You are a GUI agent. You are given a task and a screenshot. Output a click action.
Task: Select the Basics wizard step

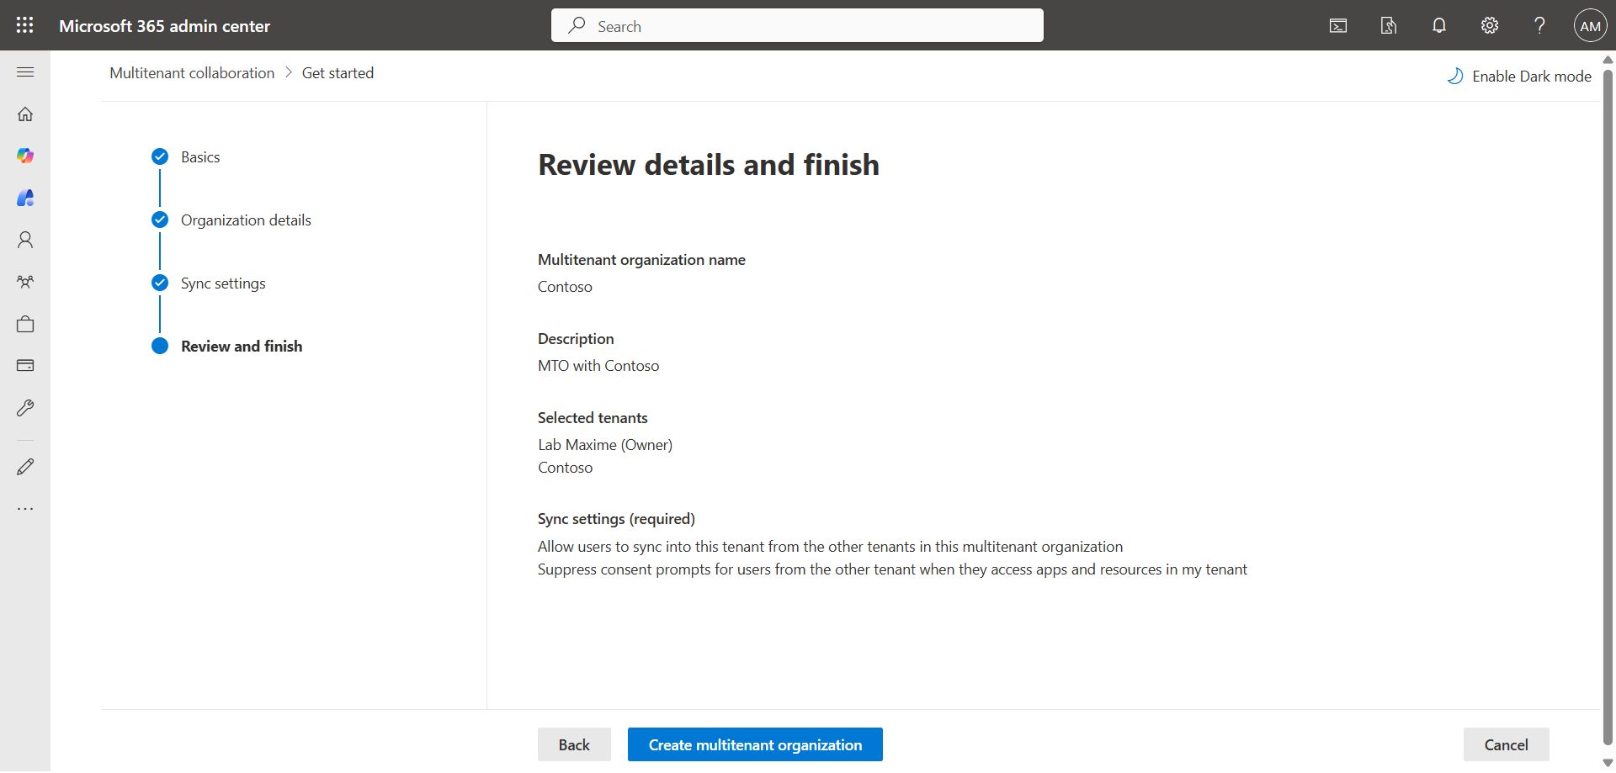click(200, 157)
